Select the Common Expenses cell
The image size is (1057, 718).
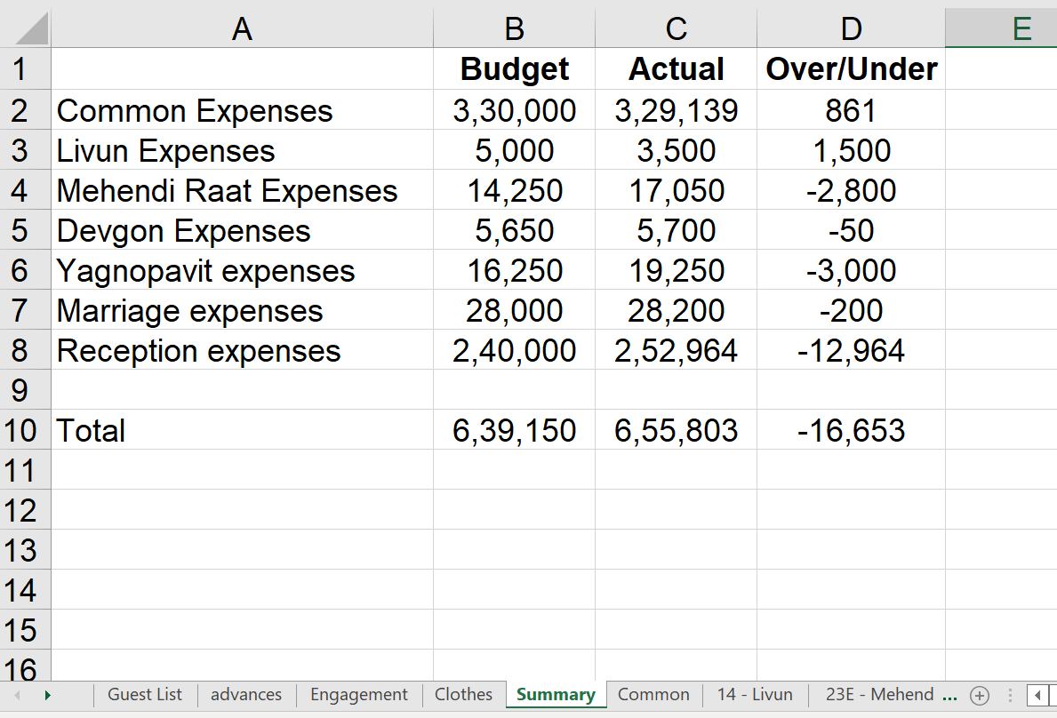point(242,110)
